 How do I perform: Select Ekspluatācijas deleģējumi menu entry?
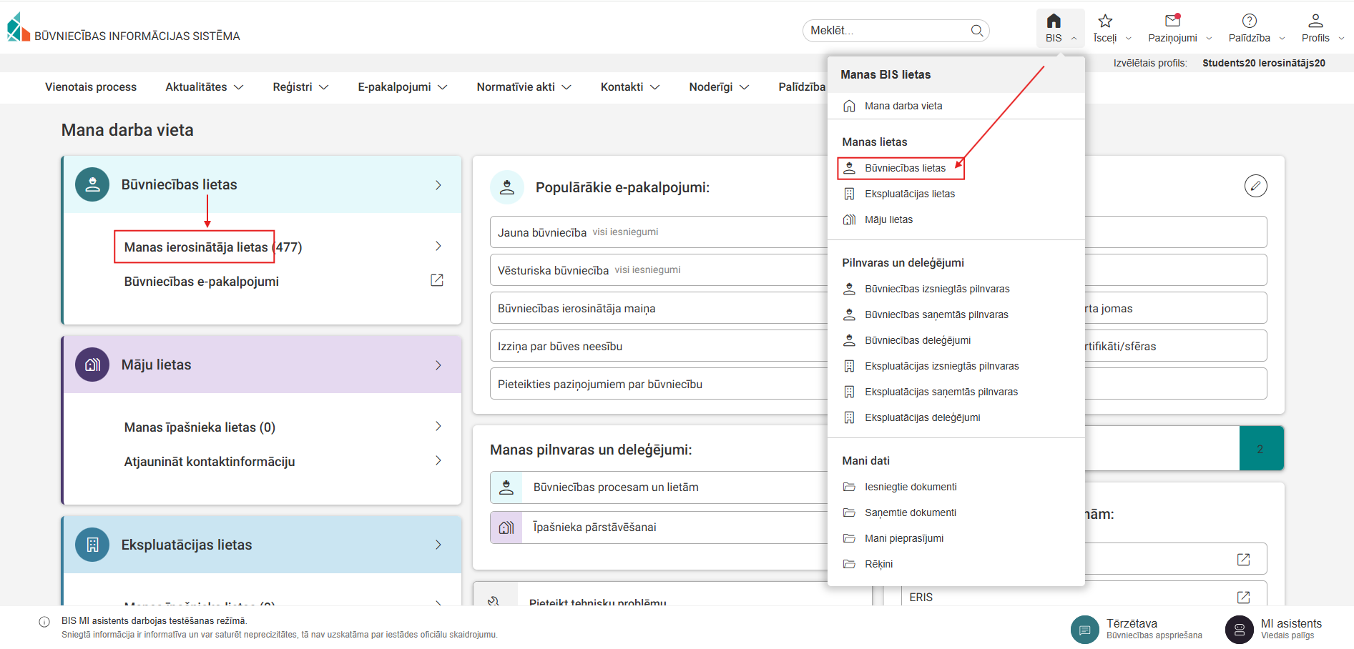(x=922, y=417)
